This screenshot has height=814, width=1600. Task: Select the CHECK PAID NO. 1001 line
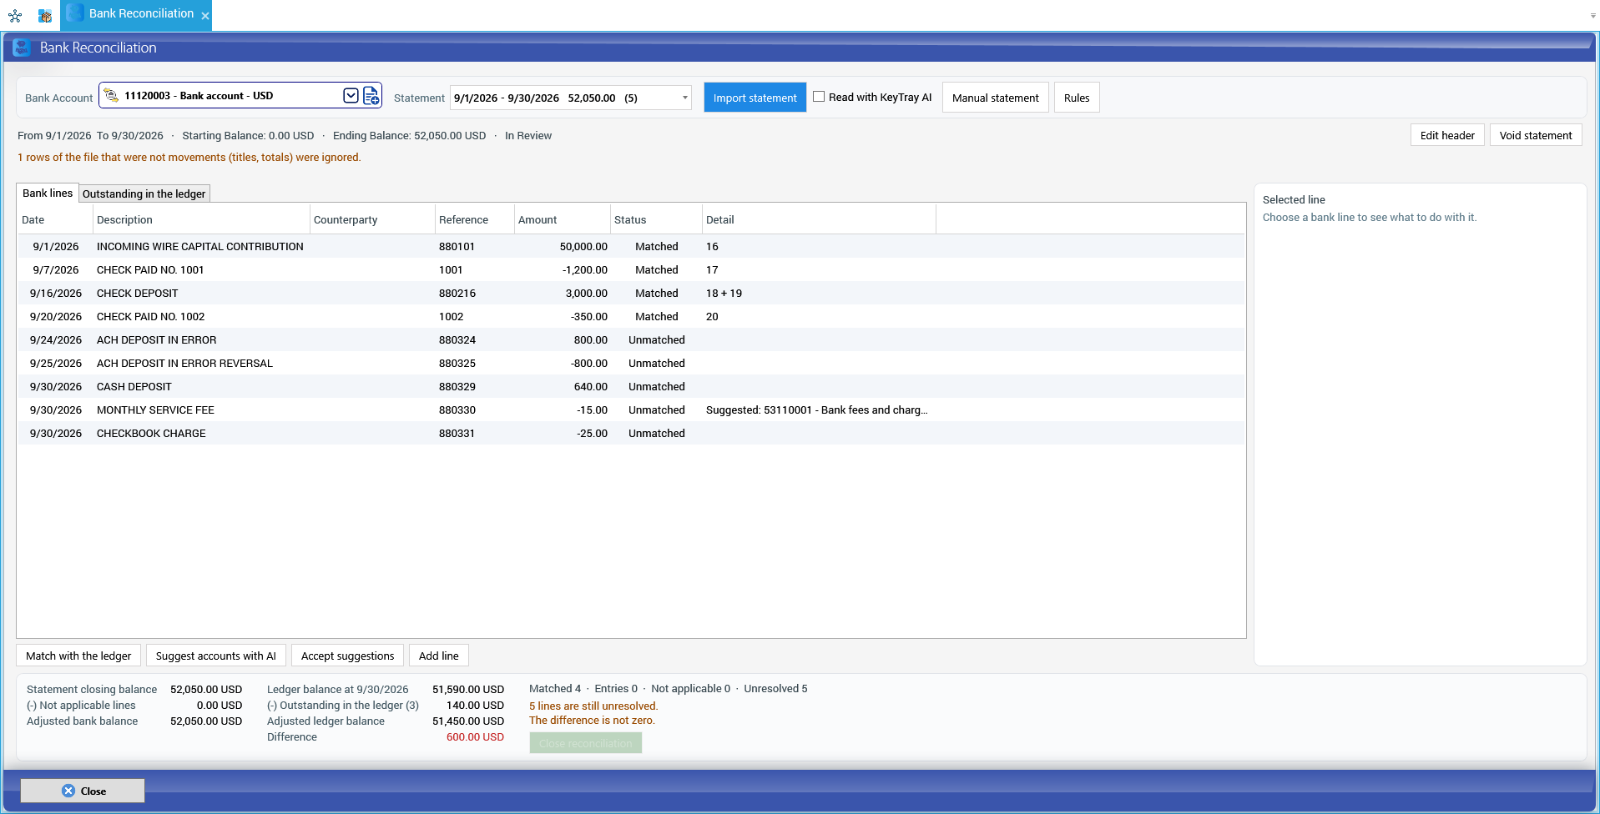(631, 269)
